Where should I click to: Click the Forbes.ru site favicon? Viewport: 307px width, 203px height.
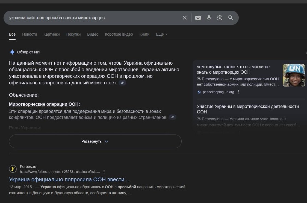coord(13,169)
